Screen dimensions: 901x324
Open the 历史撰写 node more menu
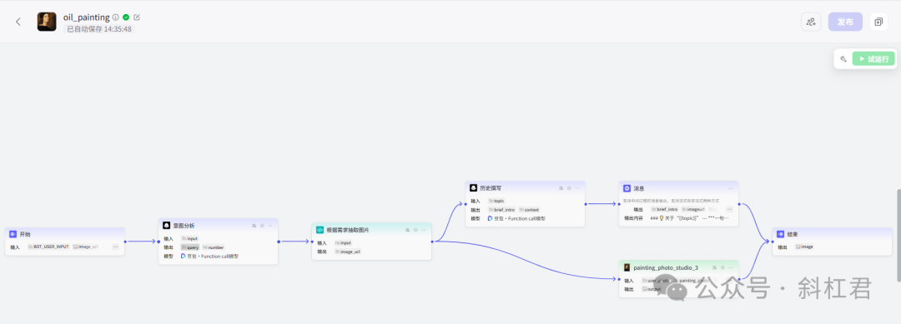pyautogui.click(x=577, y=187)
